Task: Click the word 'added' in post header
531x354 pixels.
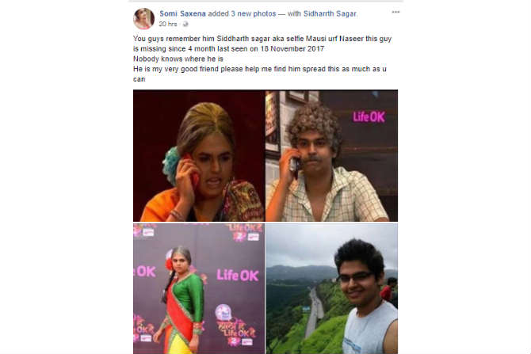Action: tap(218, 14)
